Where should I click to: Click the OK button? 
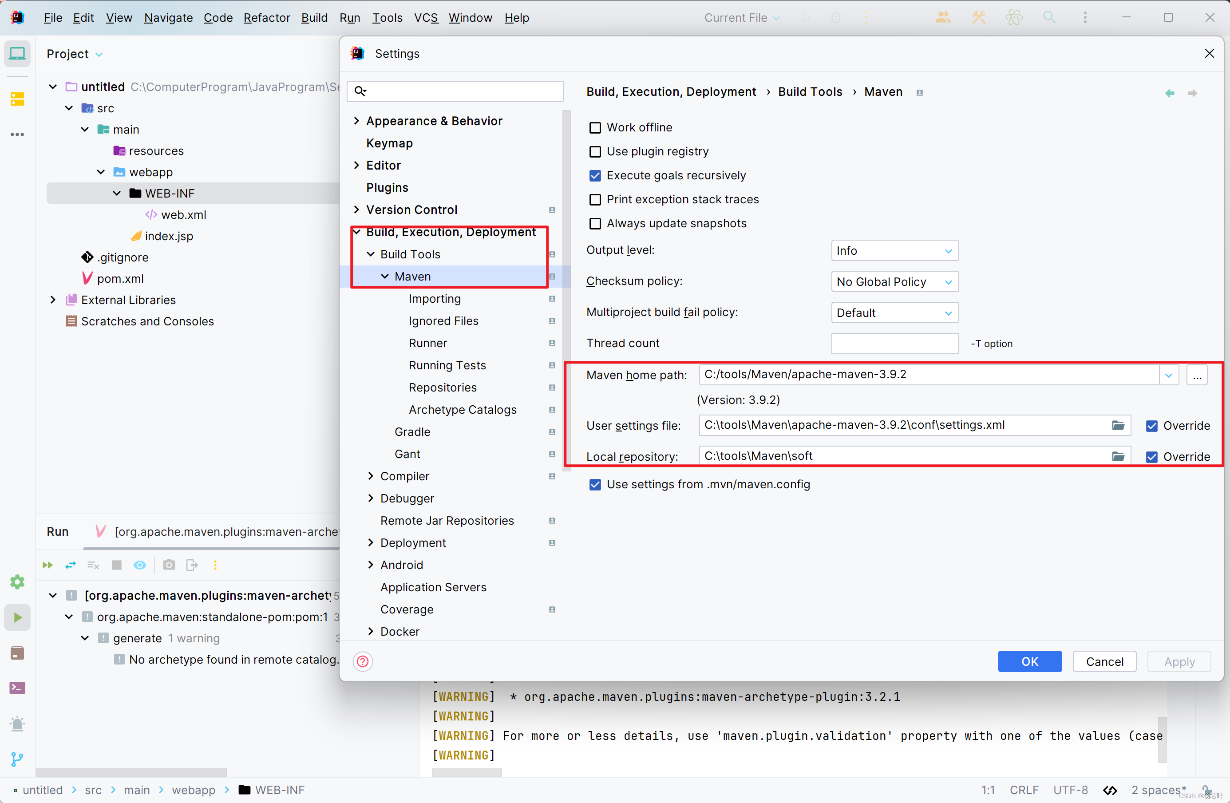1029,661
